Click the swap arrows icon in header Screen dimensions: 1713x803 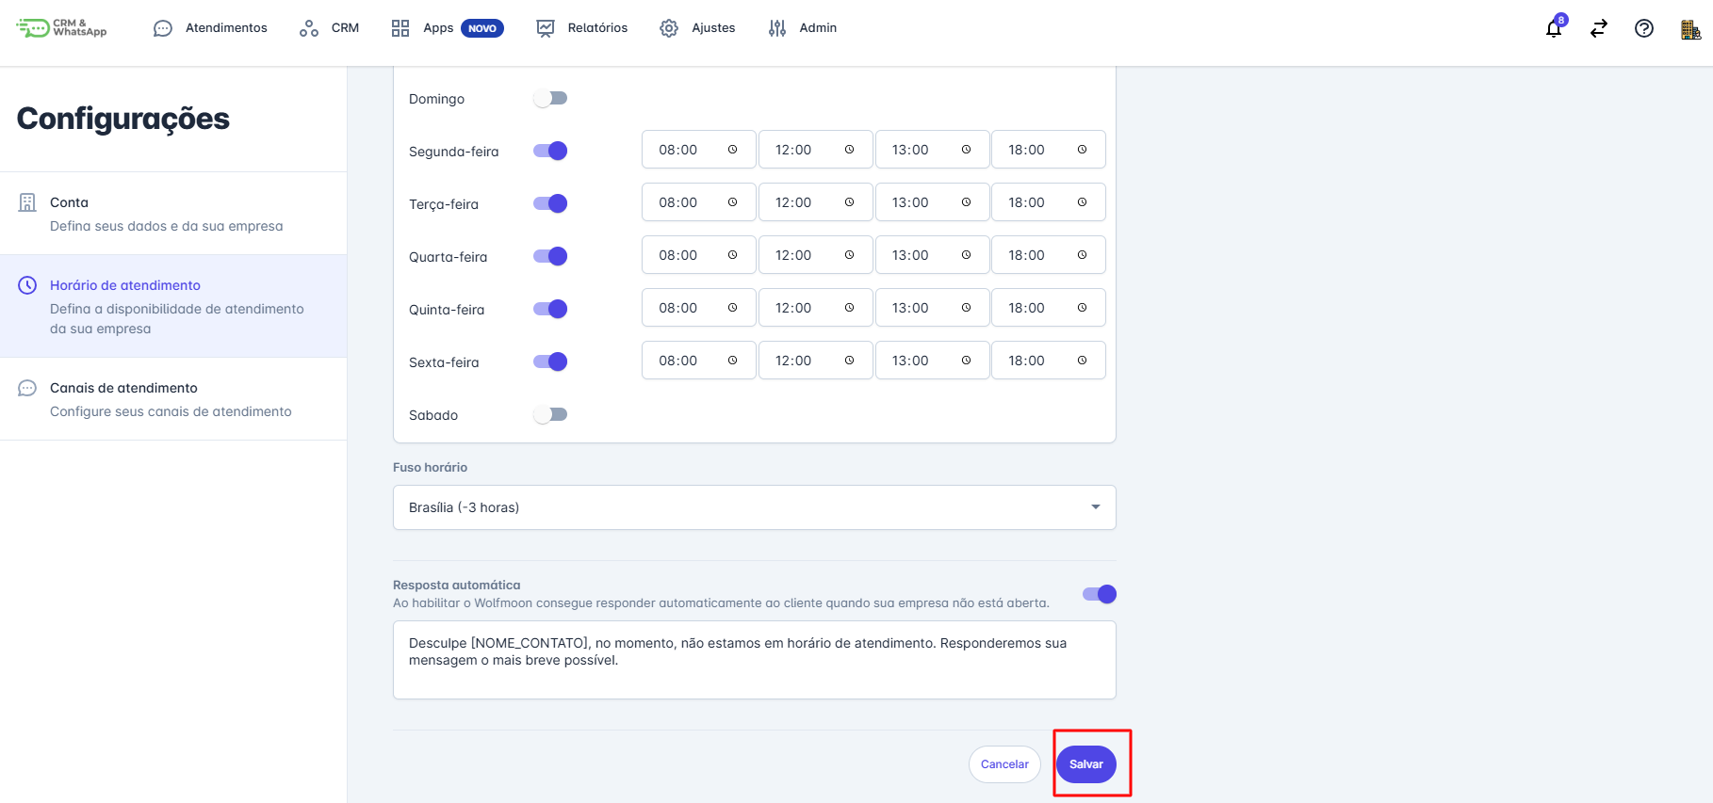pyautogui.click(x=1599, y=28)
